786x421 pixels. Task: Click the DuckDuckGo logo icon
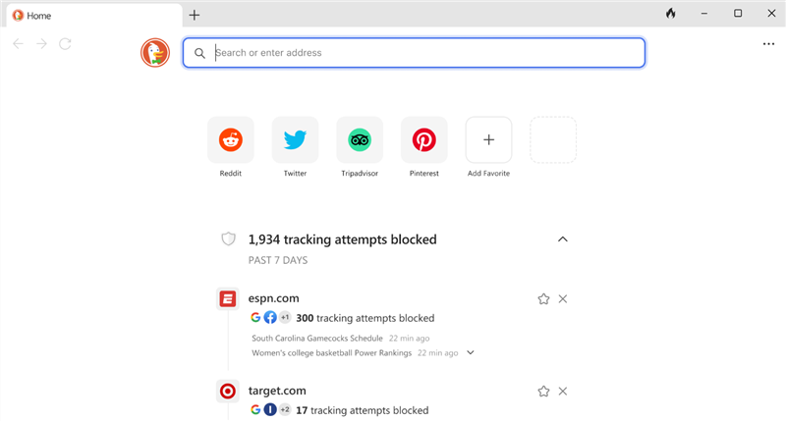(155, 53)
